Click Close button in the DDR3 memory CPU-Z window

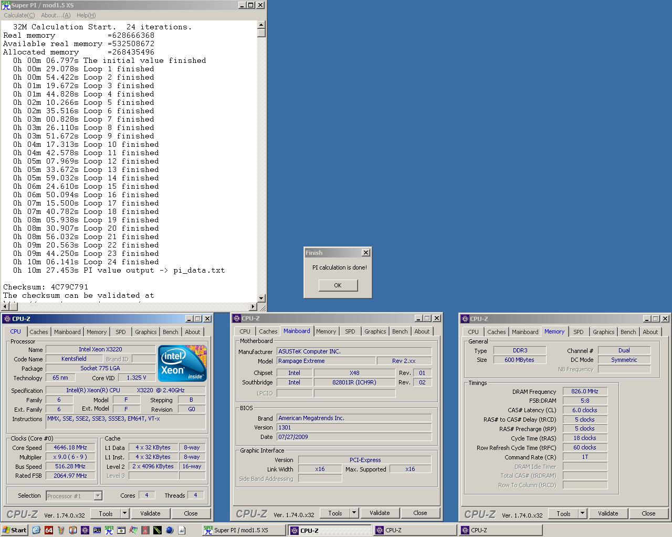(x=648, y=513)
